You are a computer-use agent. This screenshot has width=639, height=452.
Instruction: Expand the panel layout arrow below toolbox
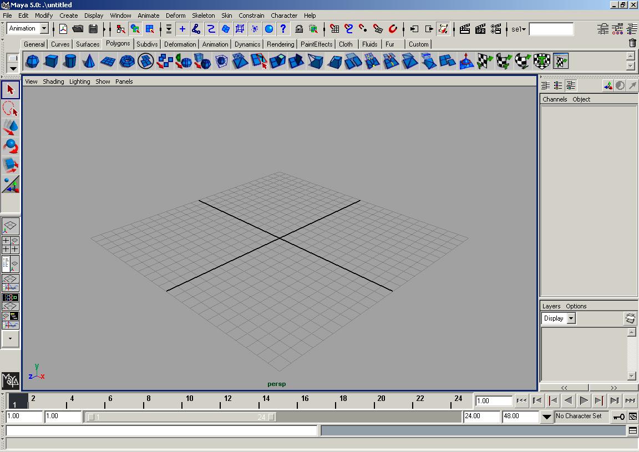[10, 339]
